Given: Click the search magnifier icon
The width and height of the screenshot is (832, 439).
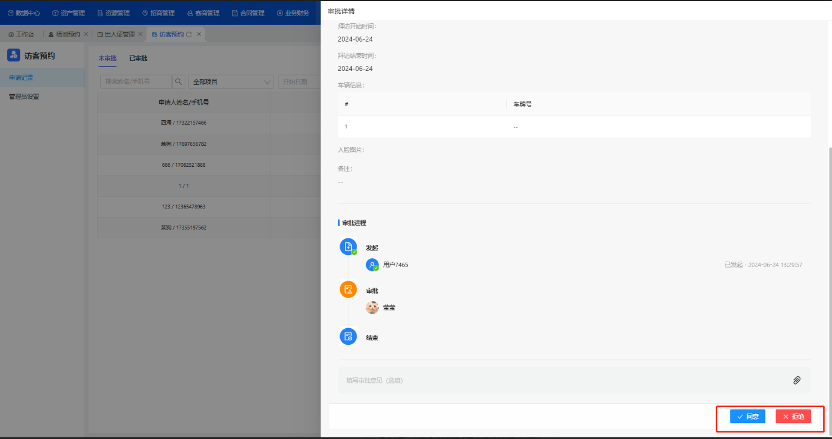Looking at the screenshot, I should (x=179, y=81).
